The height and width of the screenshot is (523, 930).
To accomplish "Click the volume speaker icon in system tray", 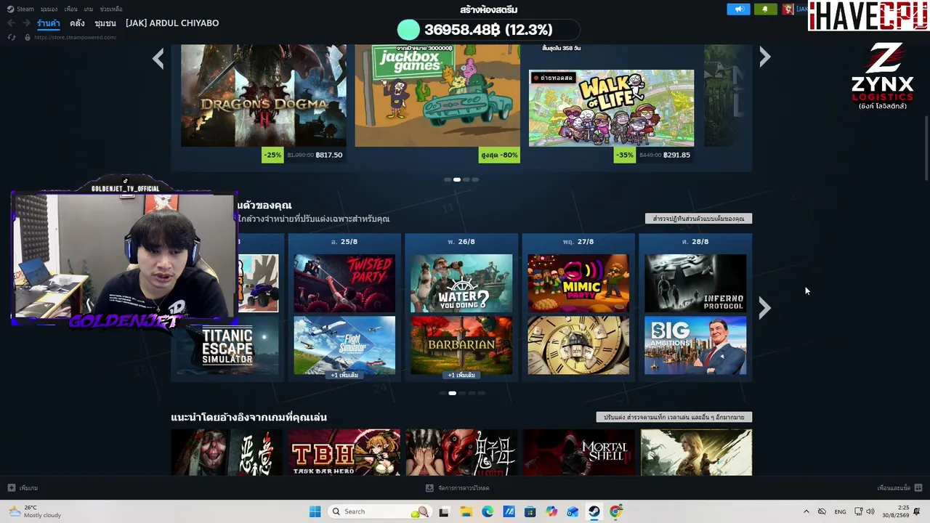I will point(870,511).
